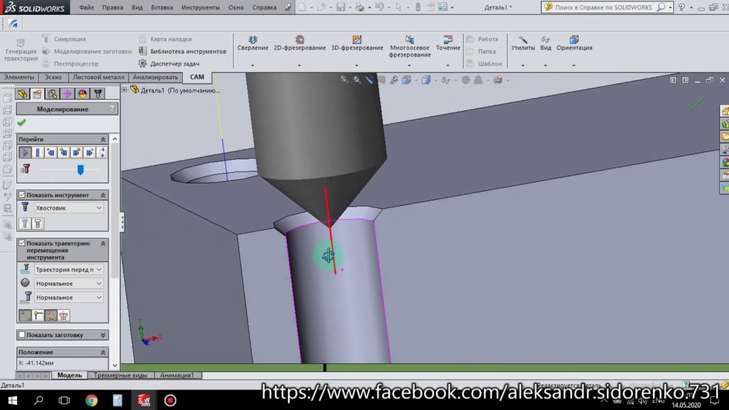Open the Вставка menu
The width and height of the screenshot is (729, 410).
click(162, 7)
